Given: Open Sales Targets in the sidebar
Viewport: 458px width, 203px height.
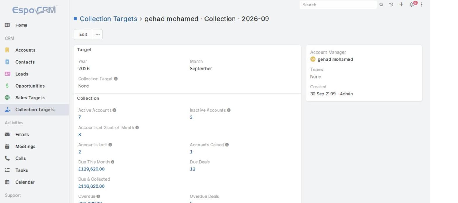Looking at the screenshot, I should tap(30, 98).
